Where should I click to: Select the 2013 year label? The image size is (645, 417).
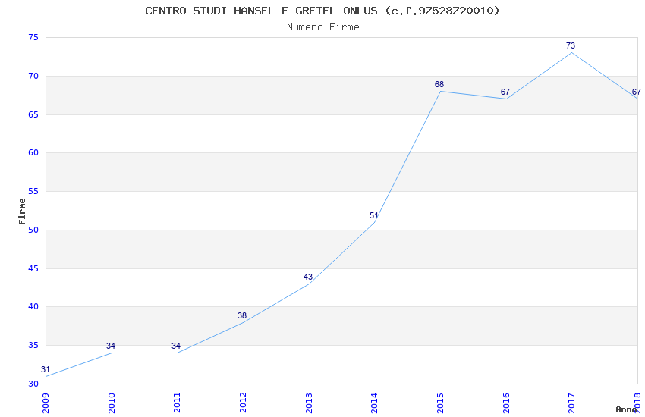pyautogui.click(x=309, y=403)
